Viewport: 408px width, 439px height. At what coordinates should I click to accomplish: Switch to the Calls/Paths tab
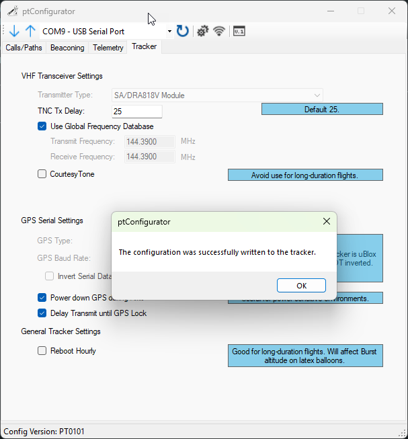[x=24, y=48]
